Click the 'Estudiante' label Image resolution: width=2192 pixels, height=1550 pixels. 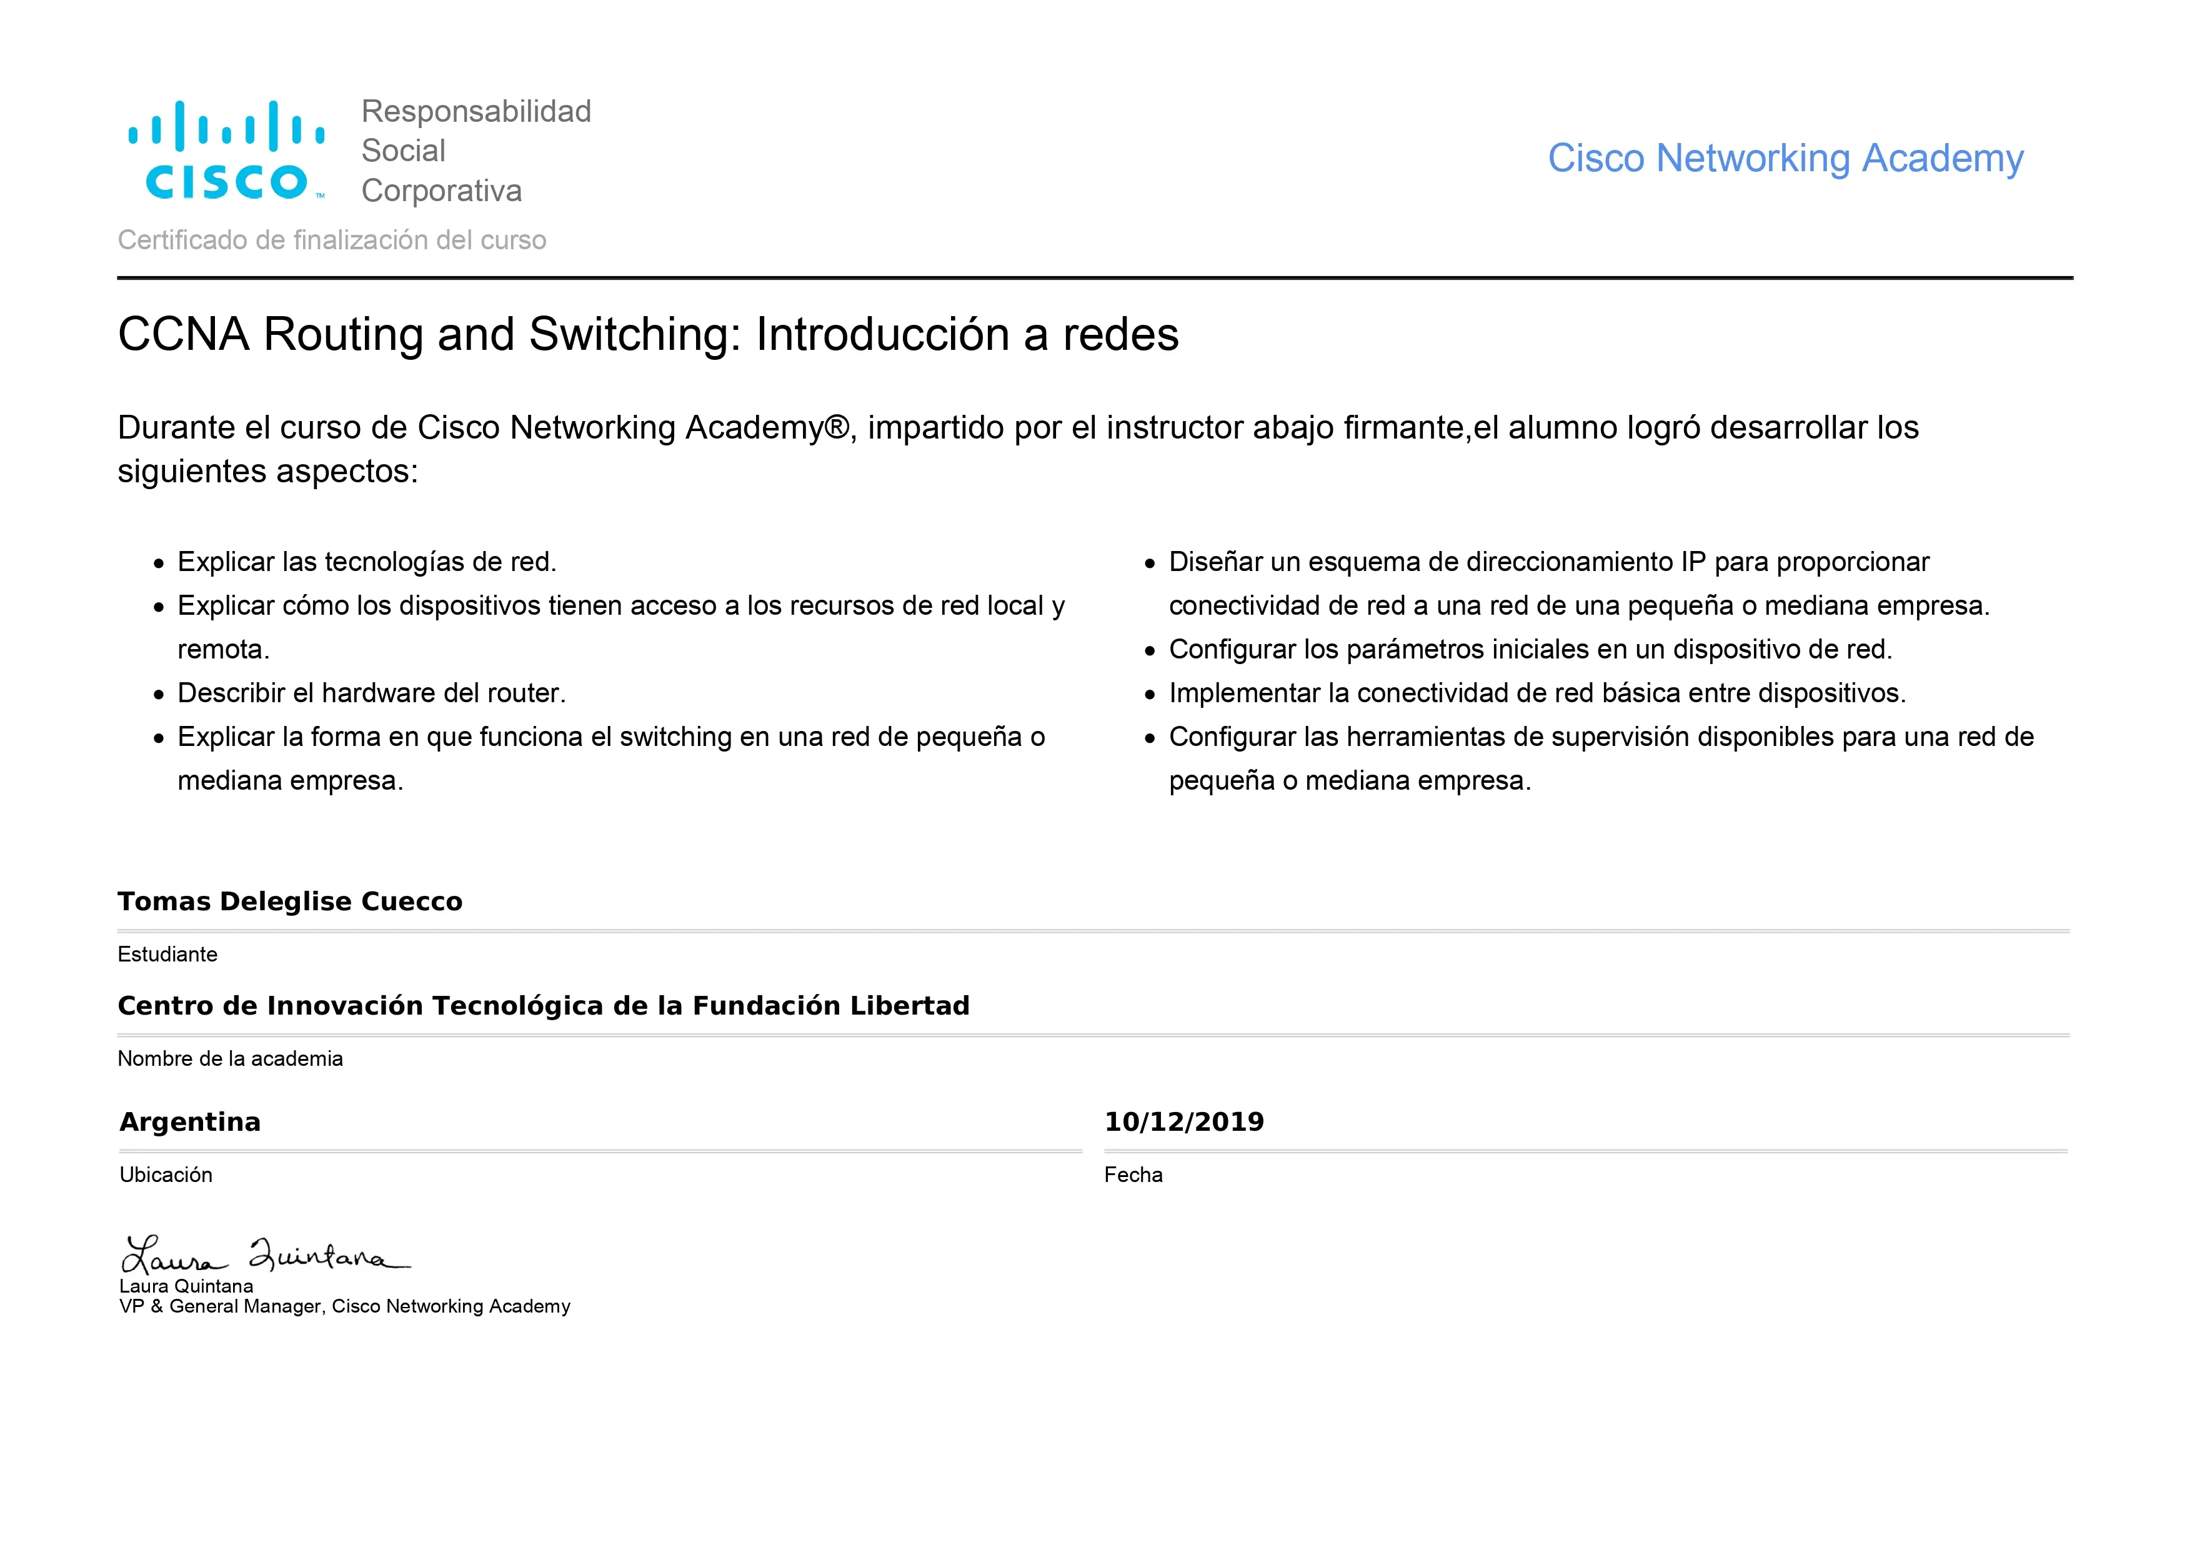pos(167,955)
